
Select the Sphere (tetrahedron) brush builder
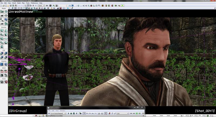pyautogui.click(x=6, y=43)
